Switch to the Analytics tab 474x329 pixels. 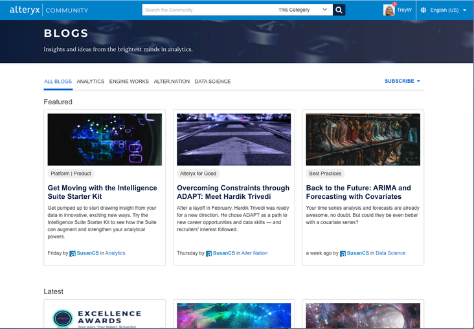pos(91,82)
